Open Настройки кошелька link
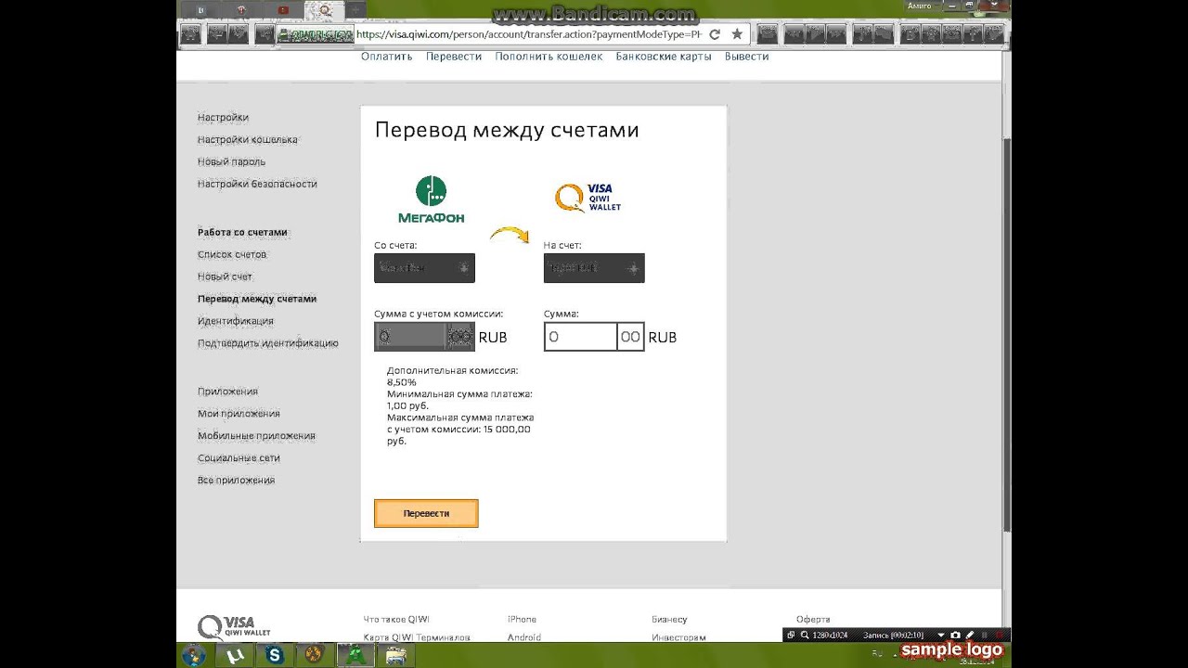1188x668 pixels. coord(247,140)
